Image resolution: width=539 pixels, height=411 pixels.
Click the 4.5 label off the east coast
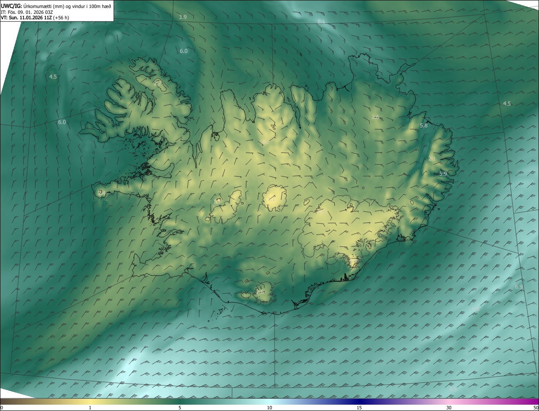point(507,103)
